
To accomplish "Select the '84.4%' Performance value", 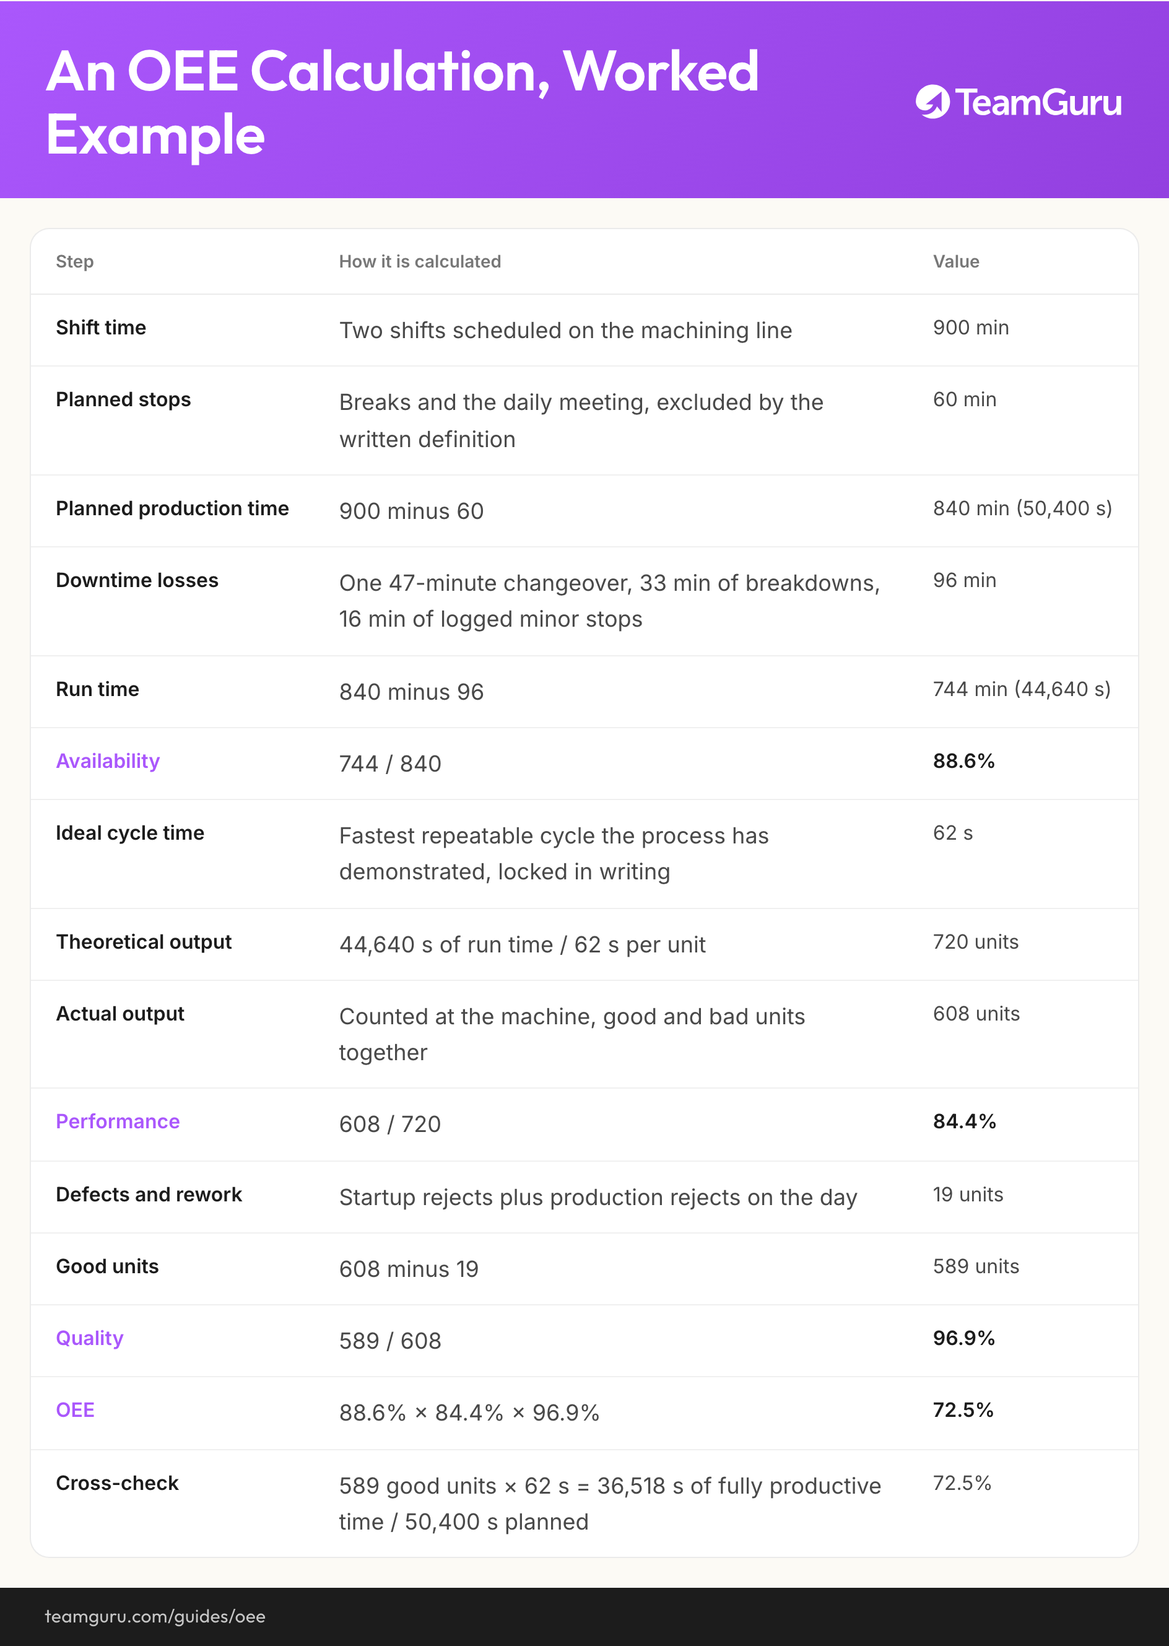I will point(965,1121).
